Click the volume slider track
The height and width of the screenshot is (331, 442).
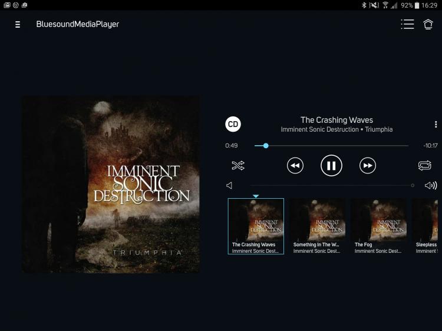tap(332, 185)
